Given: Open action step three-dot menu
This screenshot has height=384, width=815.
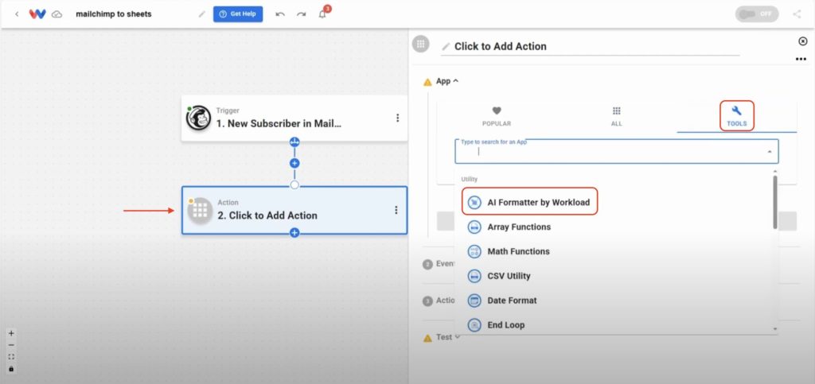Looking at the screenshot, I should pyautogui.click(x=396, y=210).
